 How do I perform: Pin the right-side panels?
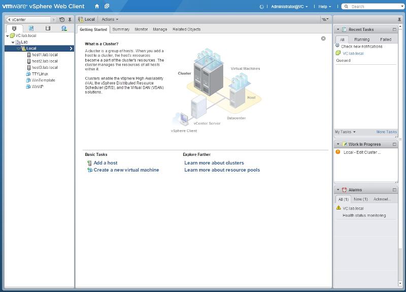click(399, 19)
